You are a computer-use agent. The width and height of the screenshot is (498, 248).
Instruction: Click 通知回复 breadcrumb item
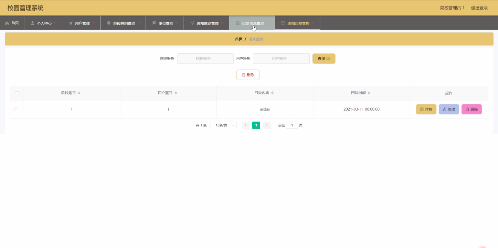(x=256, y=39)
